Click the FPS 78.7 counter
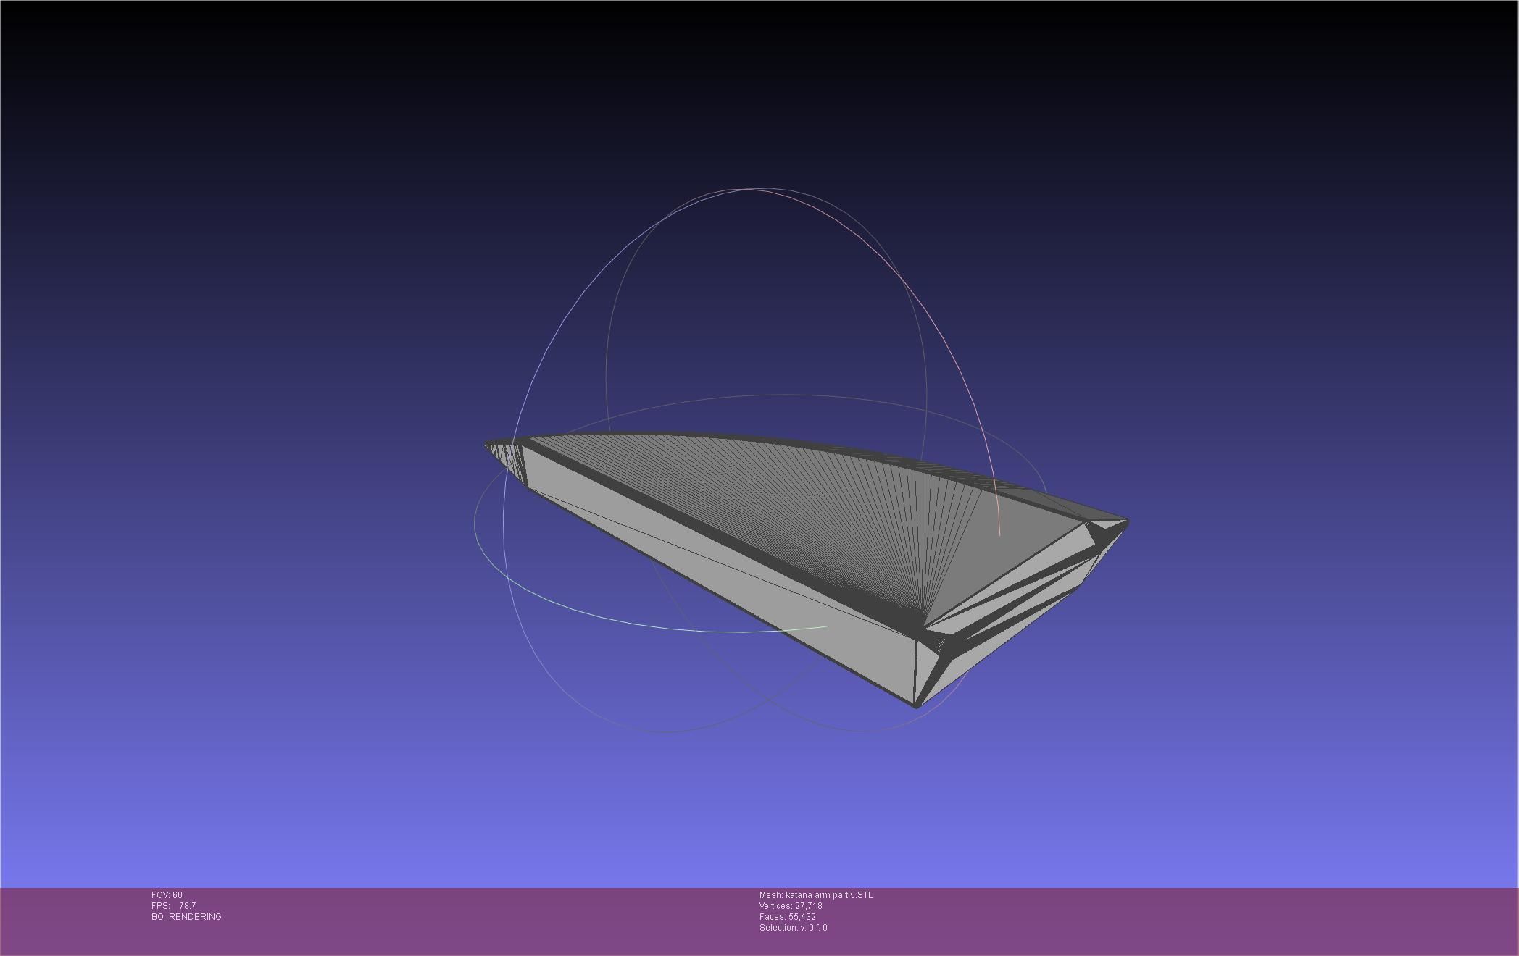Screen dimensions: 1519x956 [173, 906]
